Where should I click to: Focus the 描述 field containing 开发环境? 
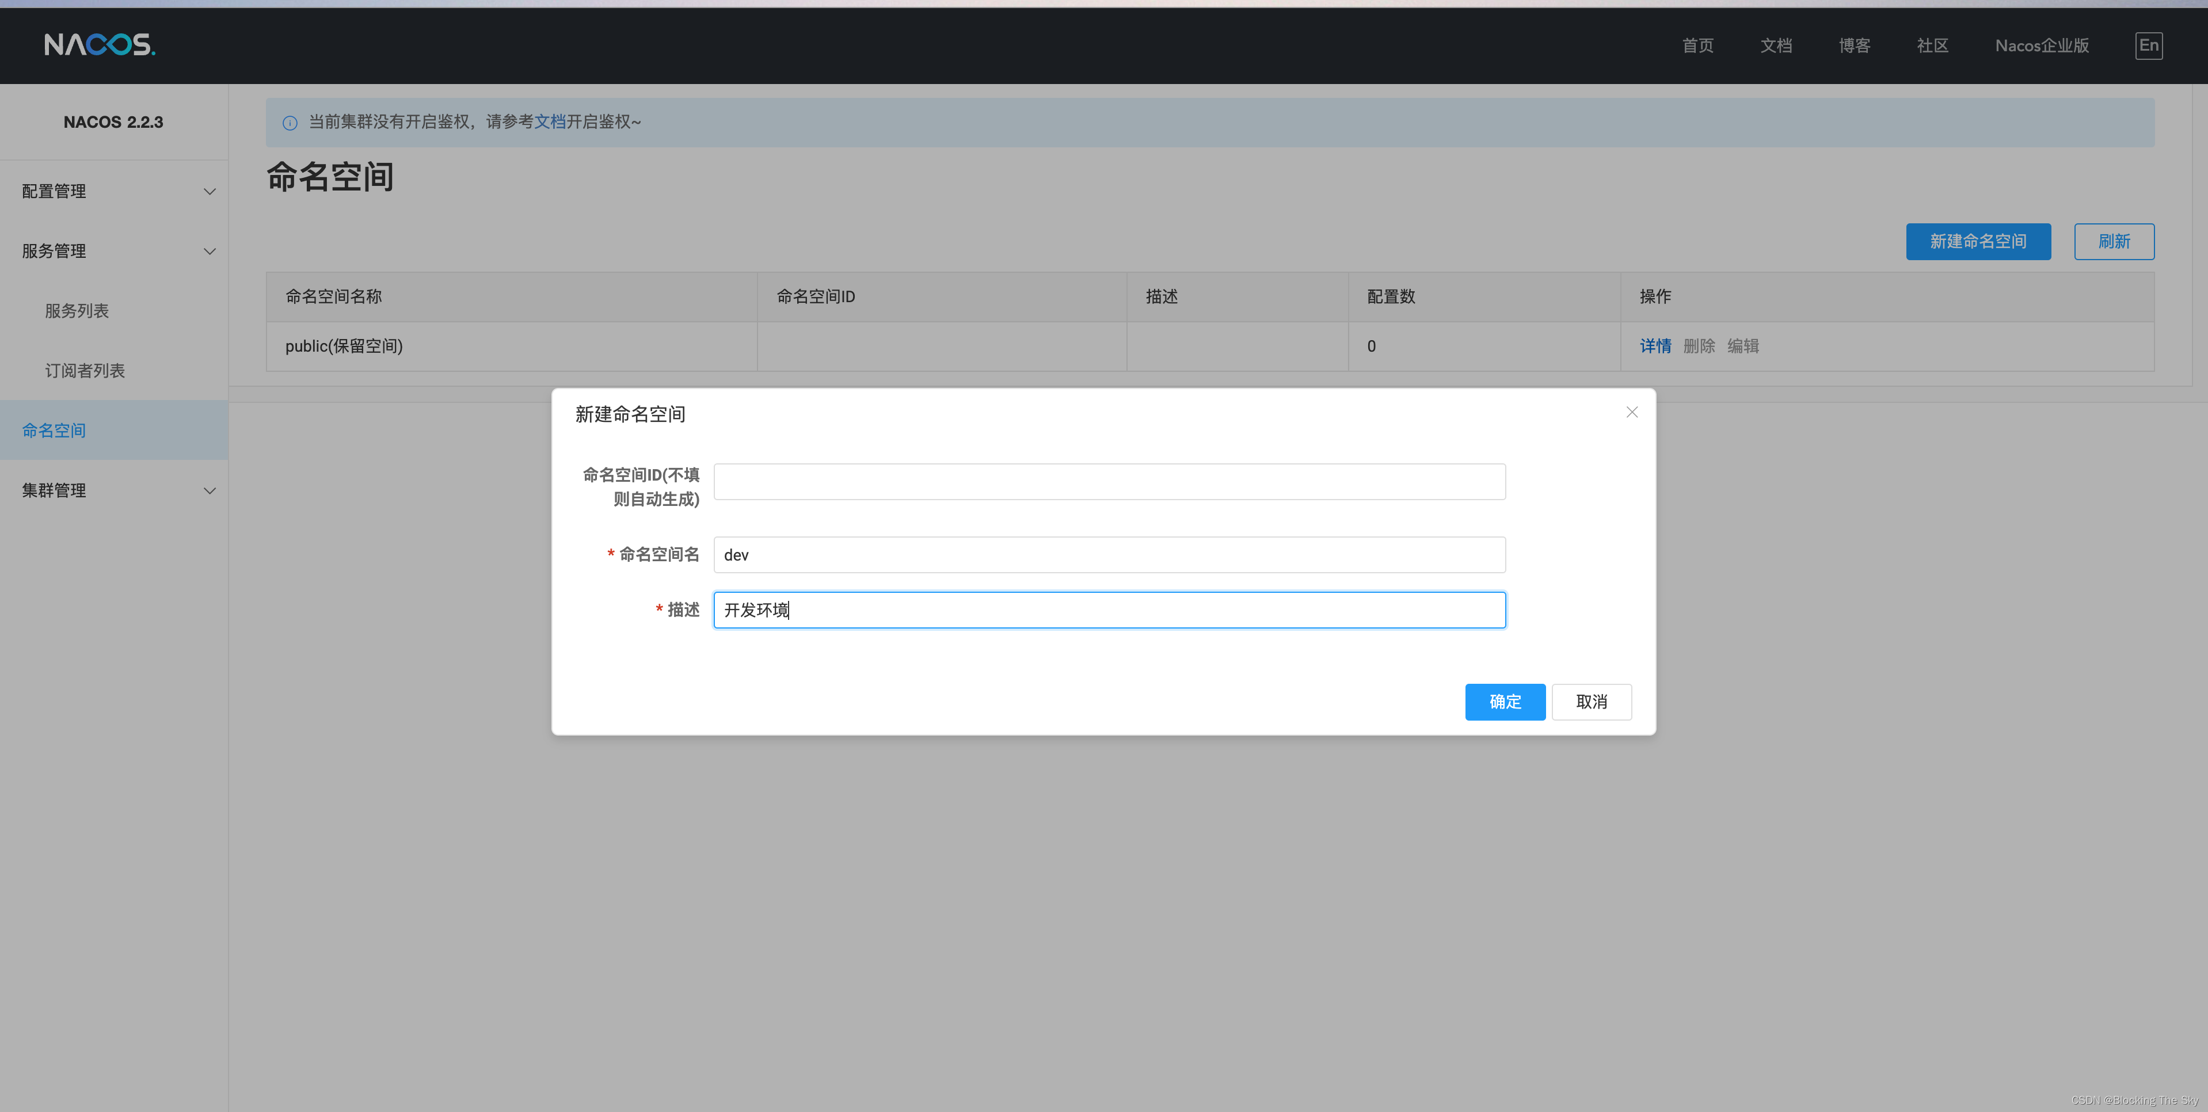1109,610
